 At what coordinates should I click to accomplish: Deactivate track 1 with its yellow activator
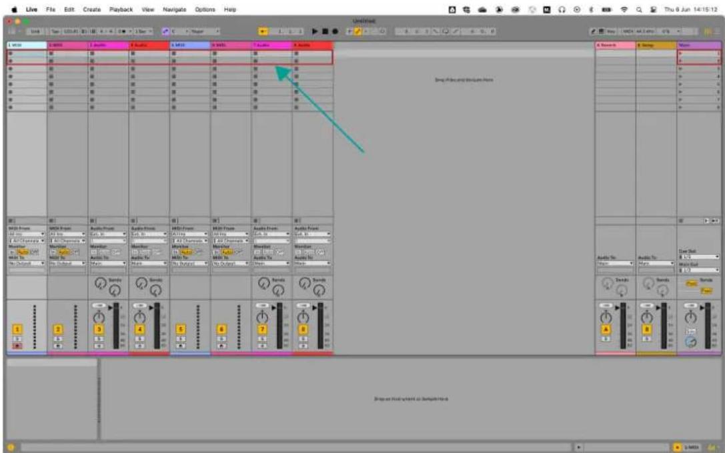[x=17, y=330]
